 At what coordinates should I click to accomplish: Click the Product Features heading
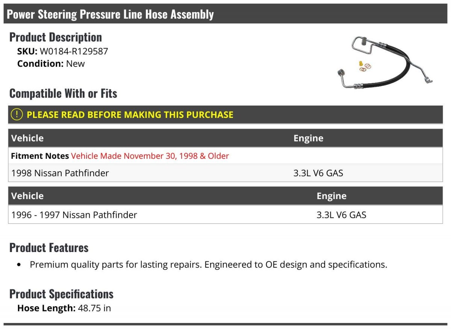pos(49,248)
